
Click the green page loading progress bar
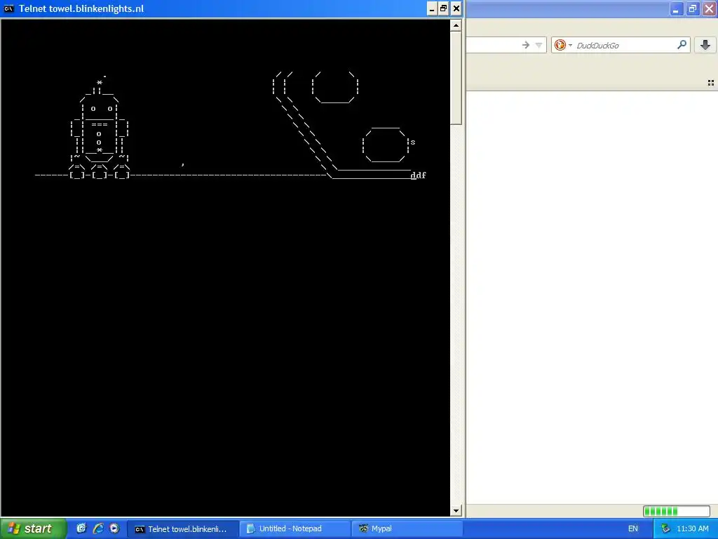(x=677, y=511)
